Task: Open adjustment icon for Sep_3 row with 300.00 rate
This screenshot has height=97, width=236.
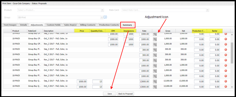Action: [155, 50]
